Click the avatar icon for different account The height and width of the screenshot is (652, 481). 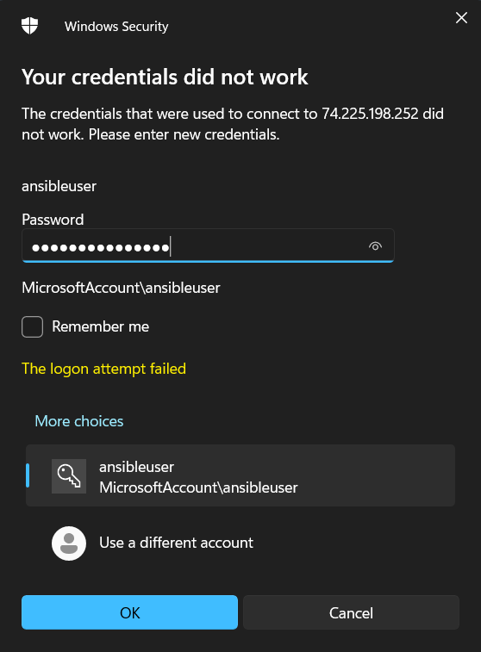[x=69, y=543]
